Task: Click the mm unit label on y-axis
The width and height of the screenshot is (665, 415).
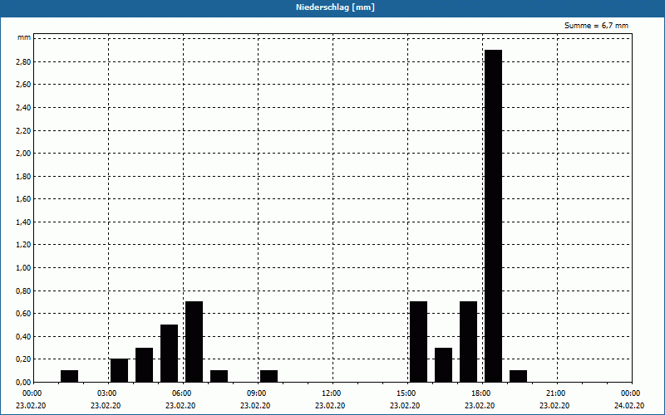Action: [24, 38]
